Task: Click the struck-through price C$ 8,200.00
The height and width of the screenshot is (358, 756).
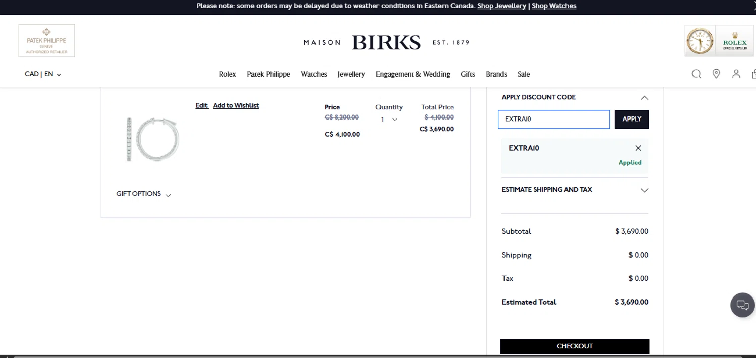Action: [342, 117]
